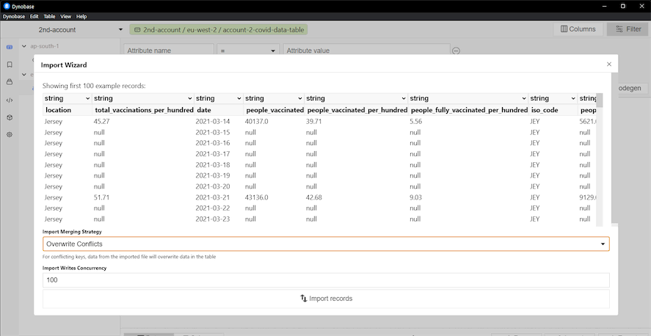Viewport: 651px width, 336px height.
Task: Click the sidebar icon below the bookmarks icon
Action: coord(10,82)
